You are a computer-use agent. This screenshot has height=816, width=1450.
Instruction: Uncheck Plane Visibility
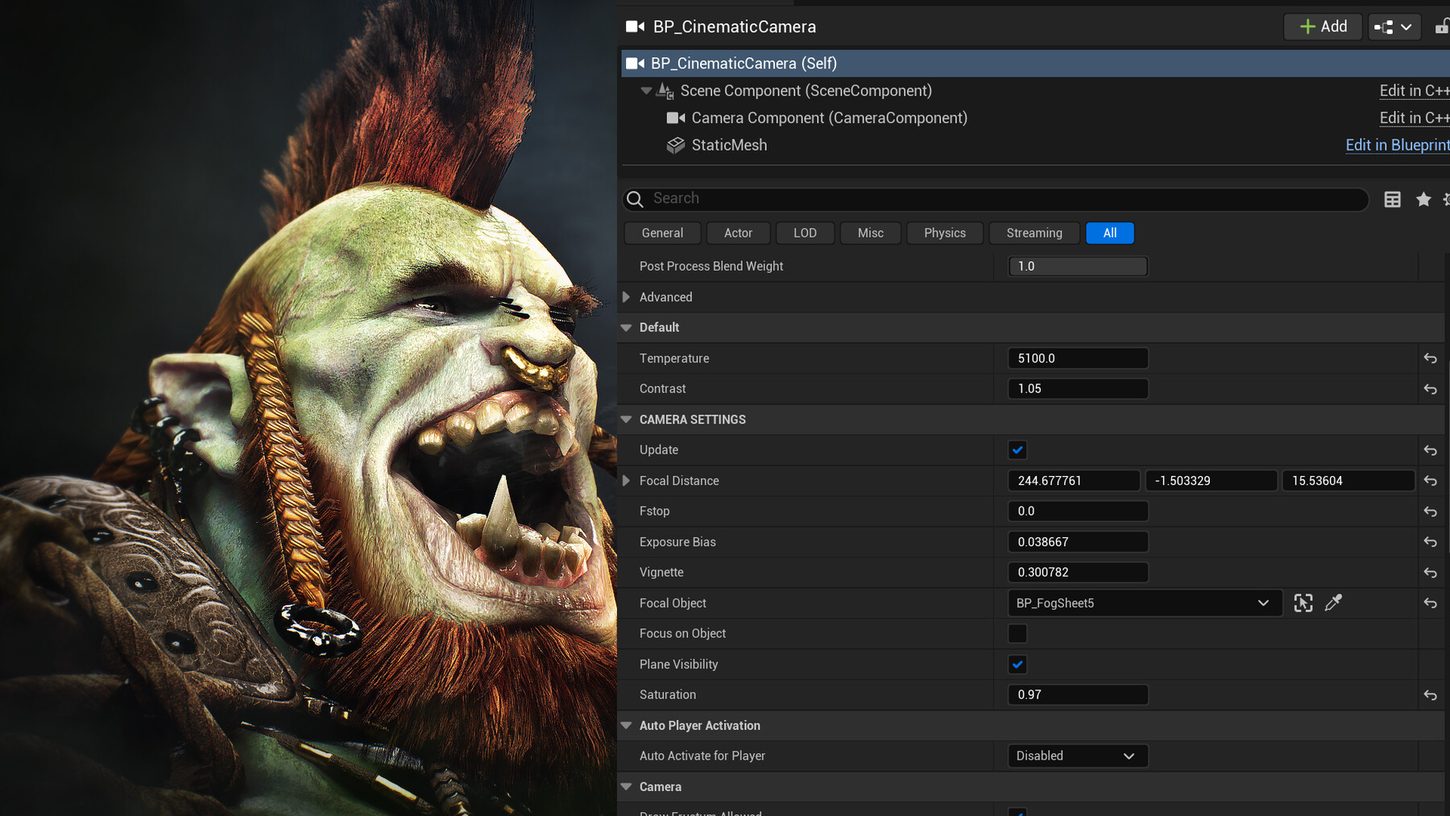[x=1017, y=665]
